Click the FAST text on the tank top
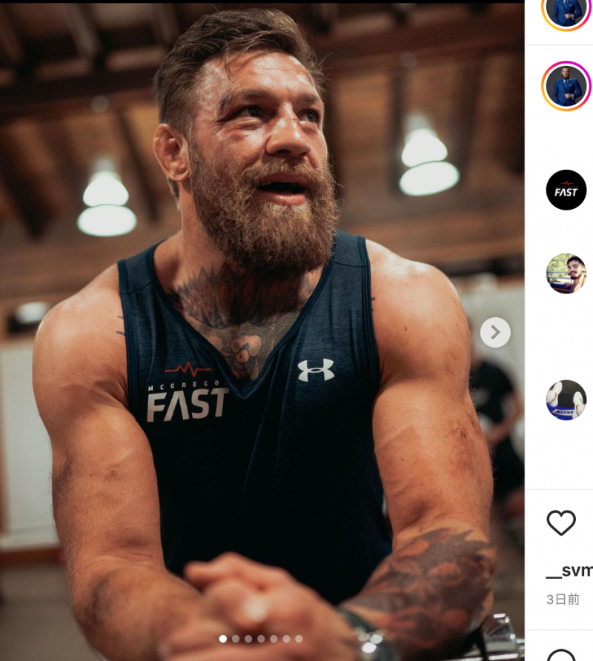The height and width of the screenshot is (661, 593). click(x=188, y=405)
